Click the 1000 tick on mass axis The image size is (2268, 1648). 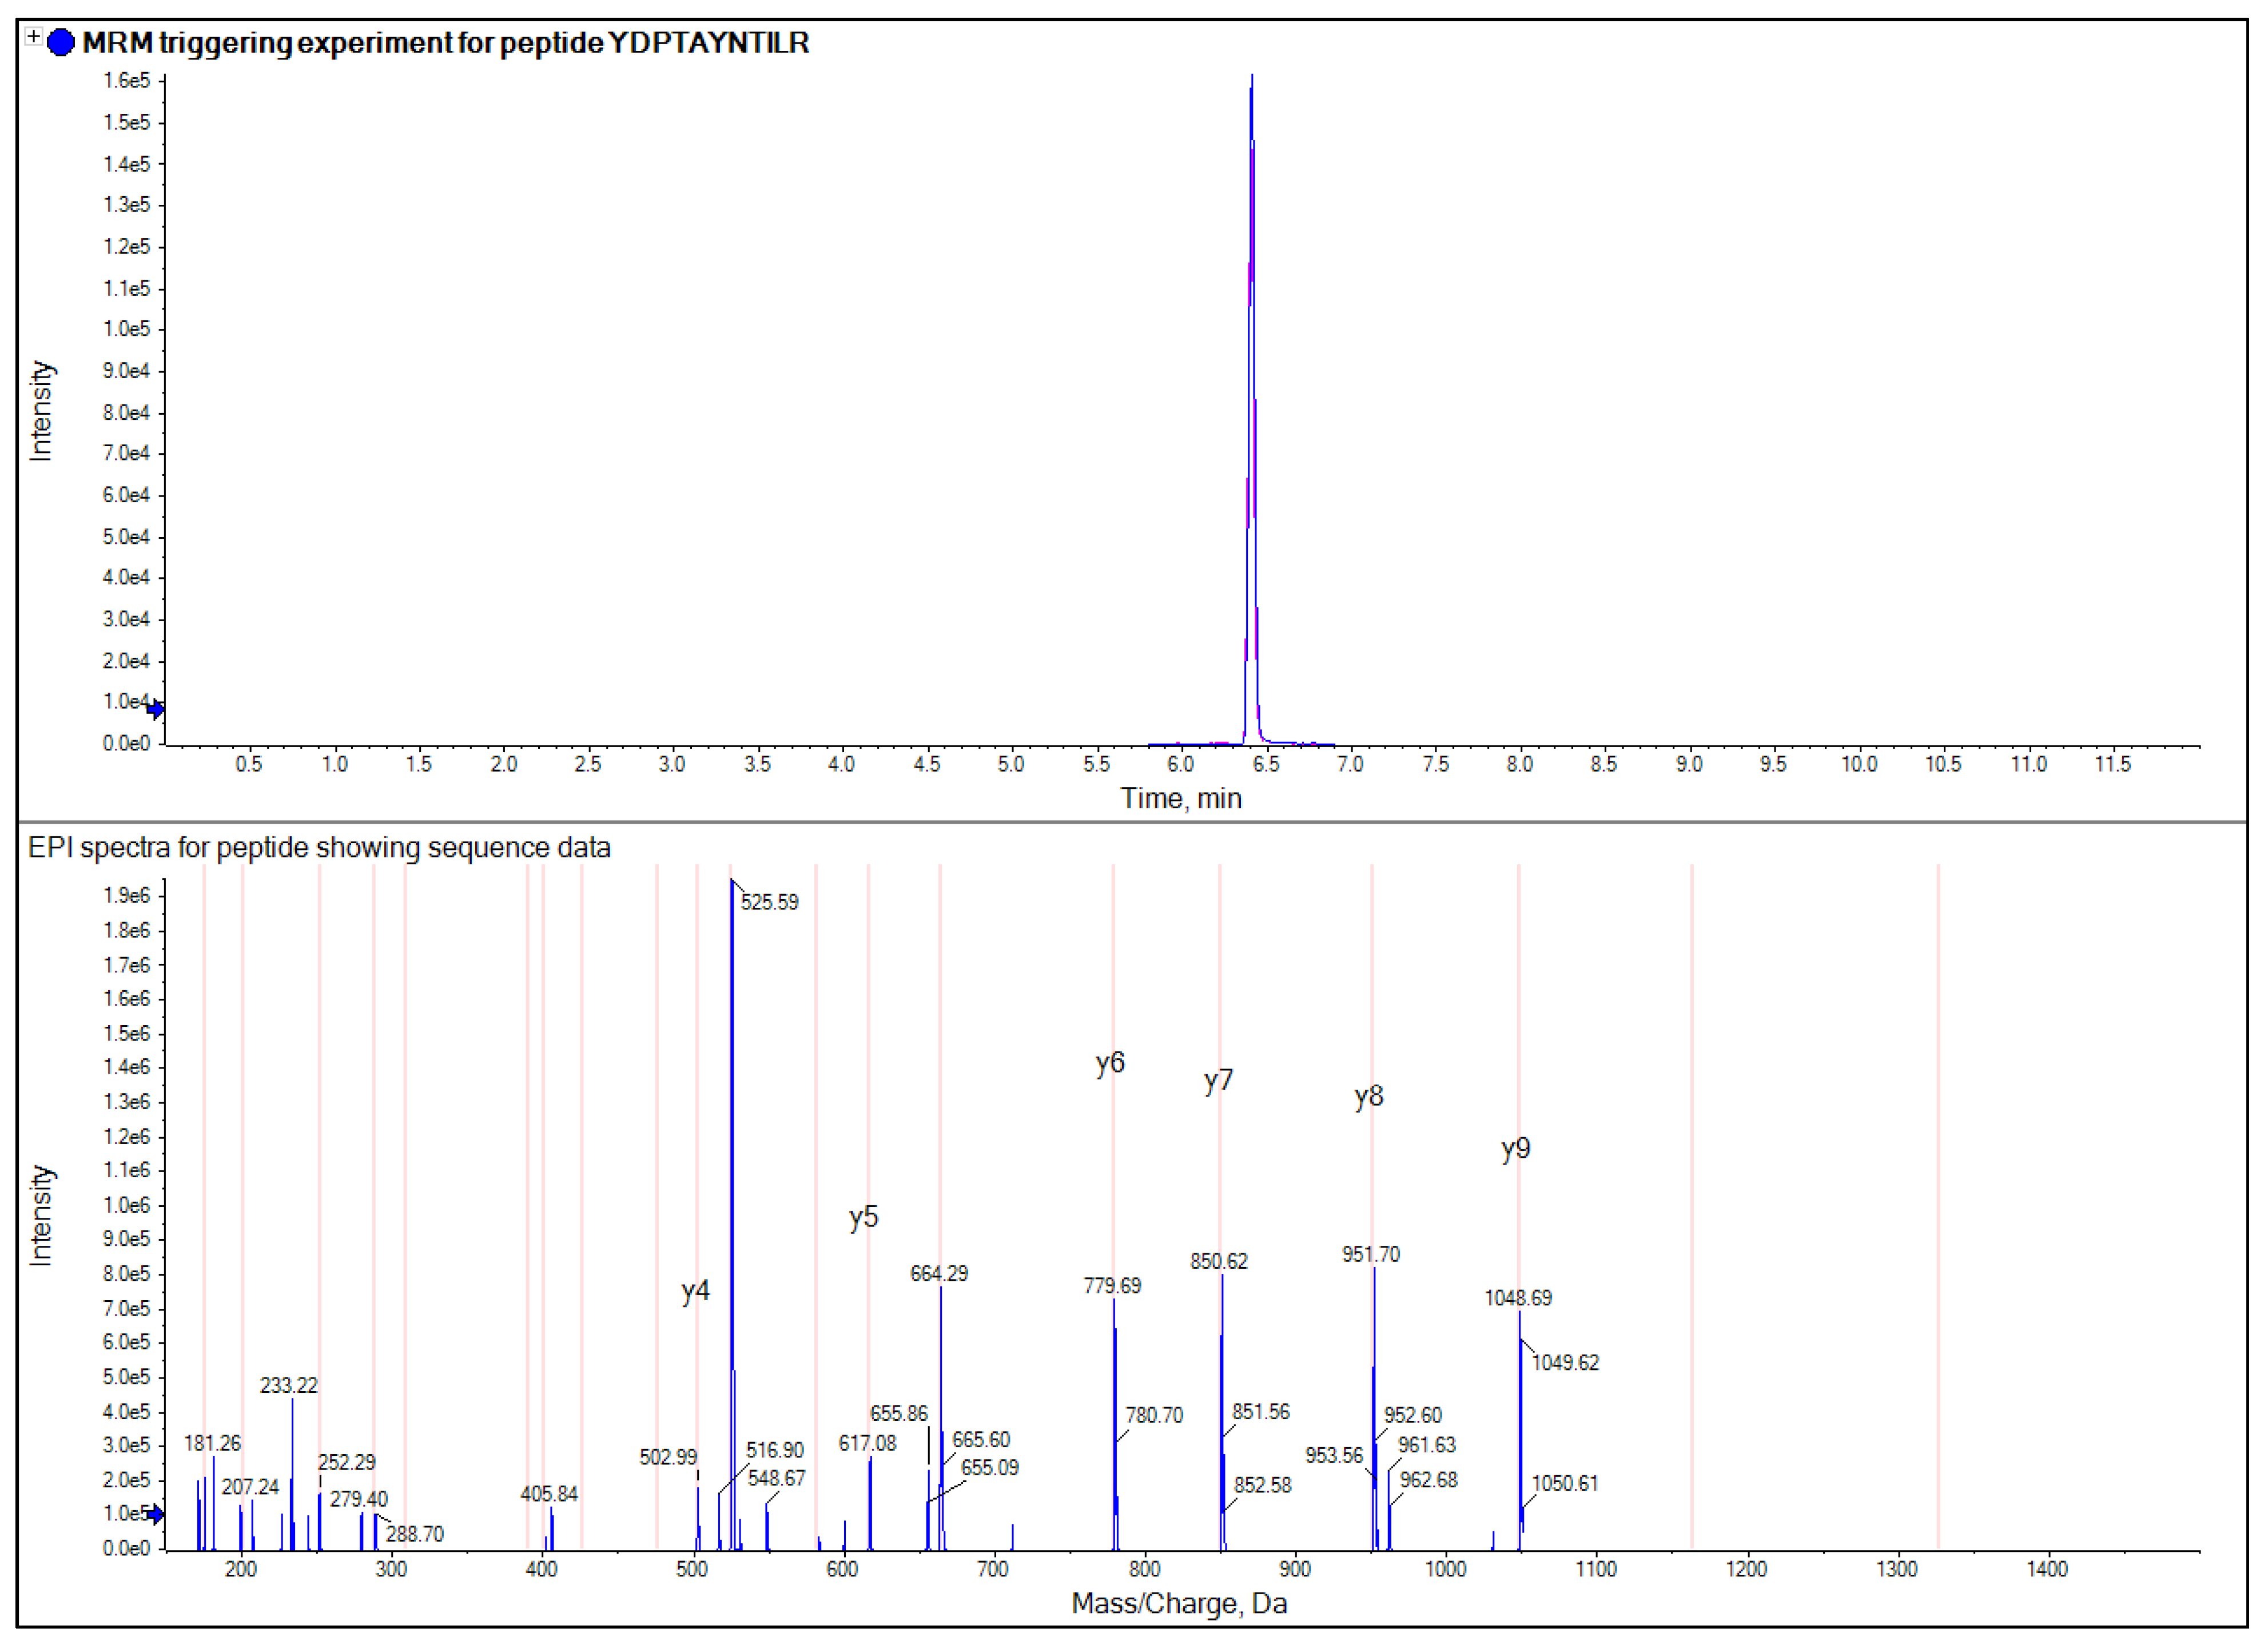point(1445,1569)
